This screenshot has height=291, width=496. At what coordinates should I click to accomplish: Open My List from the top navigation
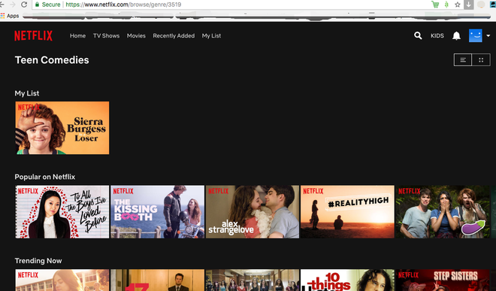pyautogui.click(x=211, y=36)
